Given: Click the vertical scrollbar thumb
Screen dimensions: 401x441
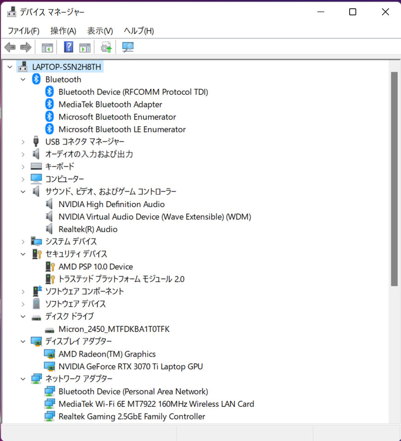Looking at the screenshot, I should (x=394, y=179).
